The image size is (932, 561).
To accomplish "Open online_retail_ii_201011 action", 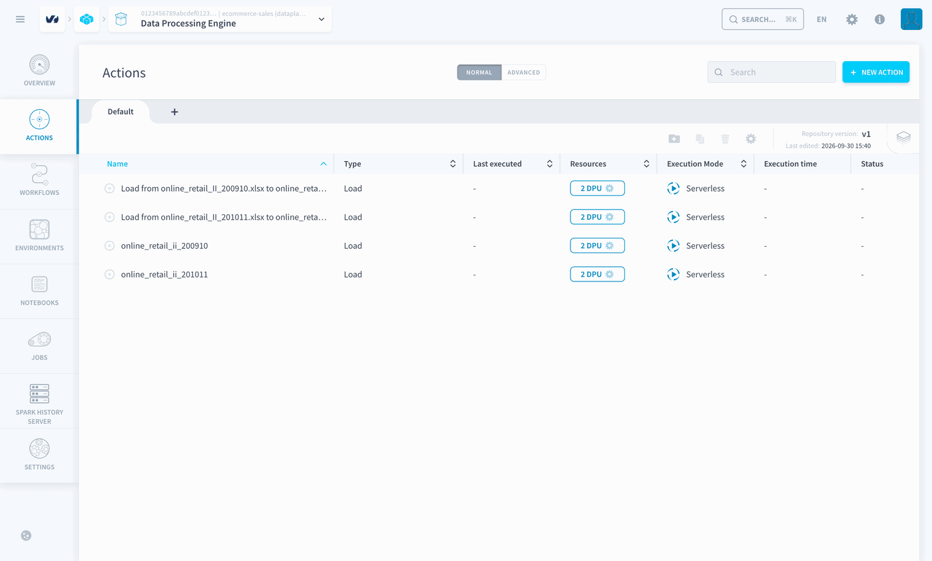I will (x=164, y=274).
